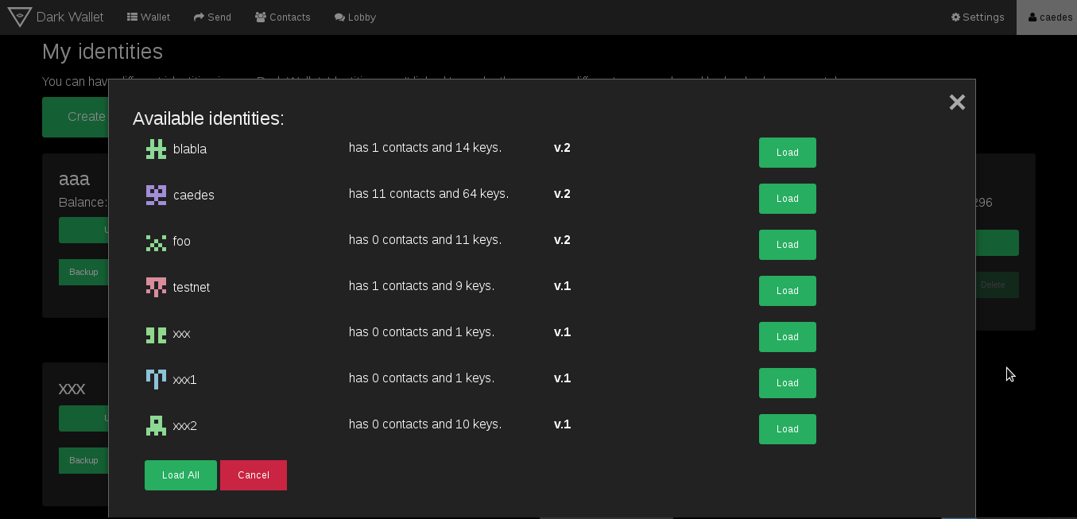This screenshot has width=1077, height=519.
Task: Click the blue xxx1 identity avatar
Action: click(x=156, y=379)
